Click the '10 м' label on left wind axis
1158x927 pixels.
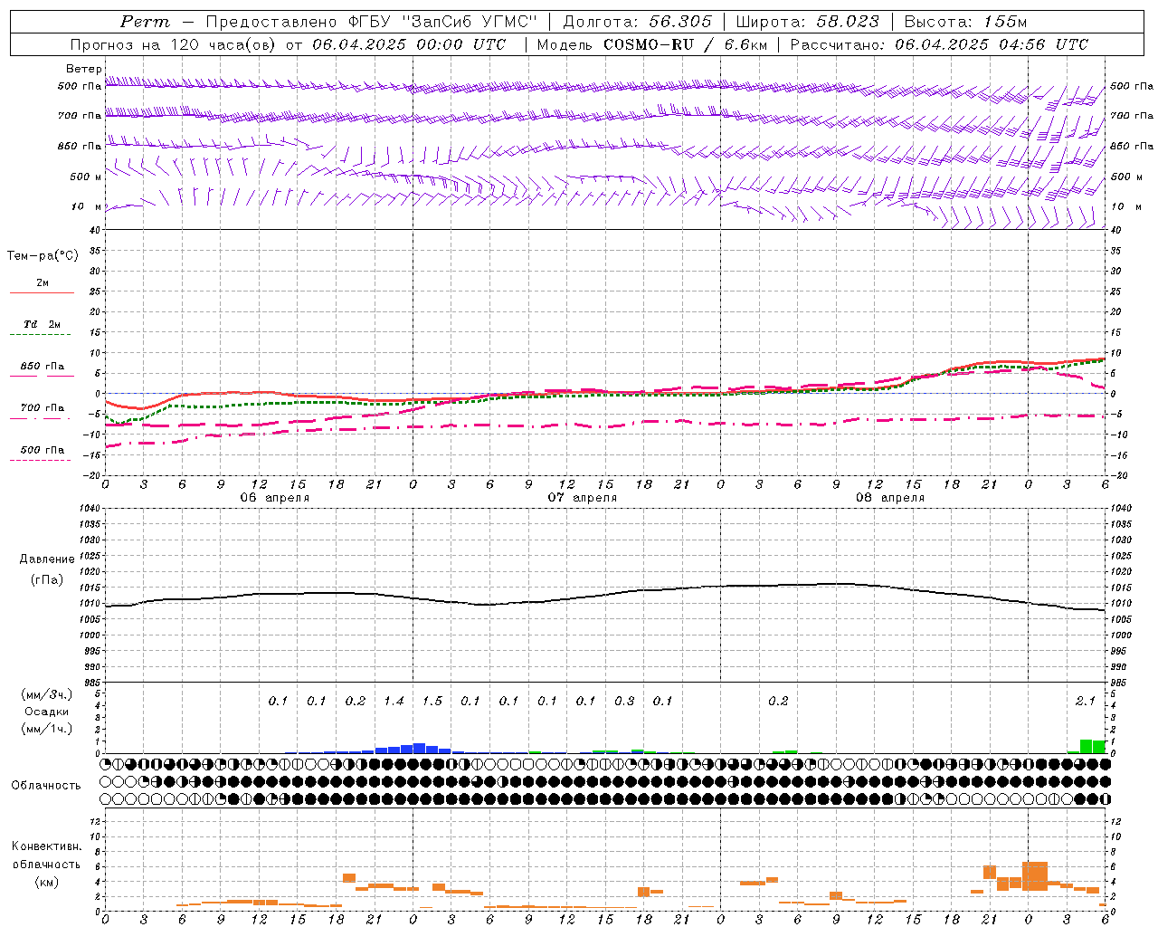(x=88, y=206)
